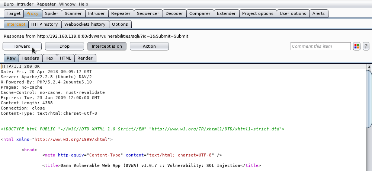Open the Intruder menu in menu bar
Screen dimensions: 372x171
point(25,4)
